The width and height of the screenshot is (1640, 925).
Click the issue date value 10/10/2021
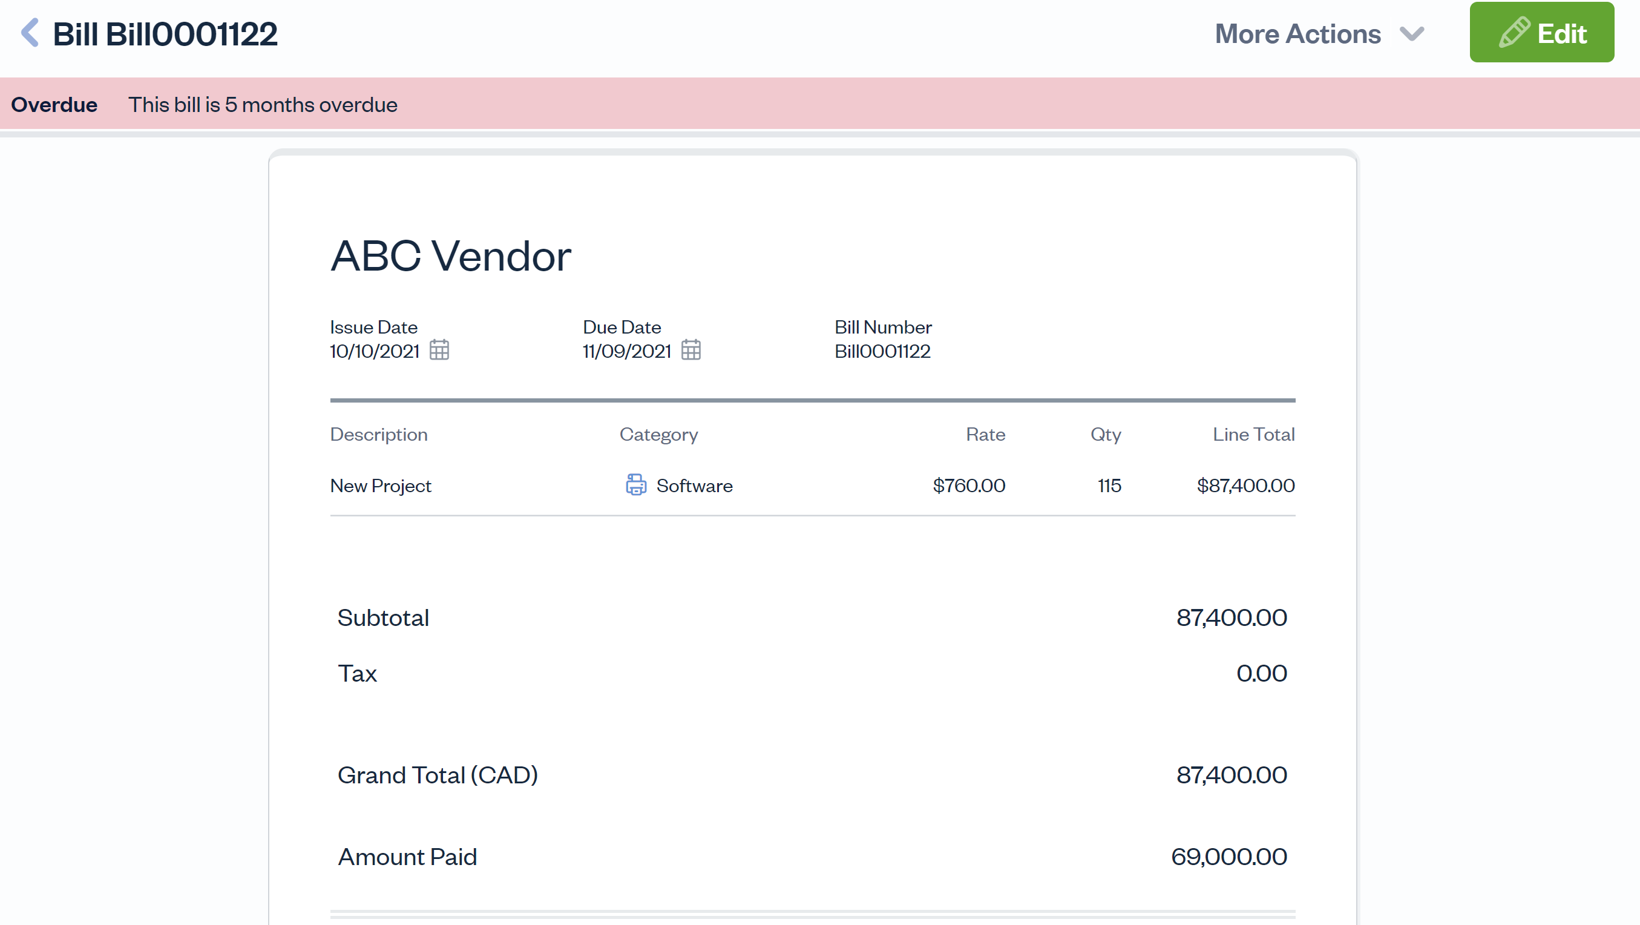pyautogui.click(x=375, y=351)
